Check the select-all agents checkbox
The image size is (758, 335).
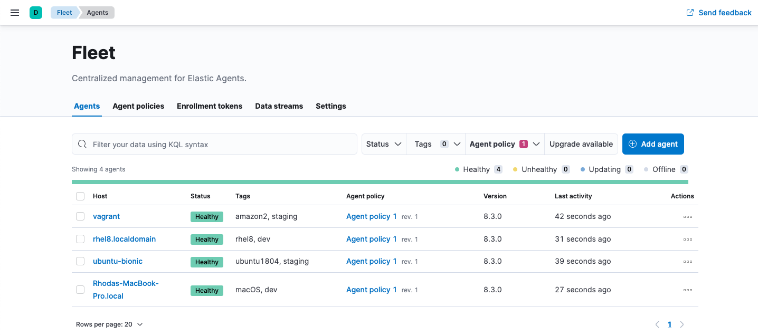80,196
